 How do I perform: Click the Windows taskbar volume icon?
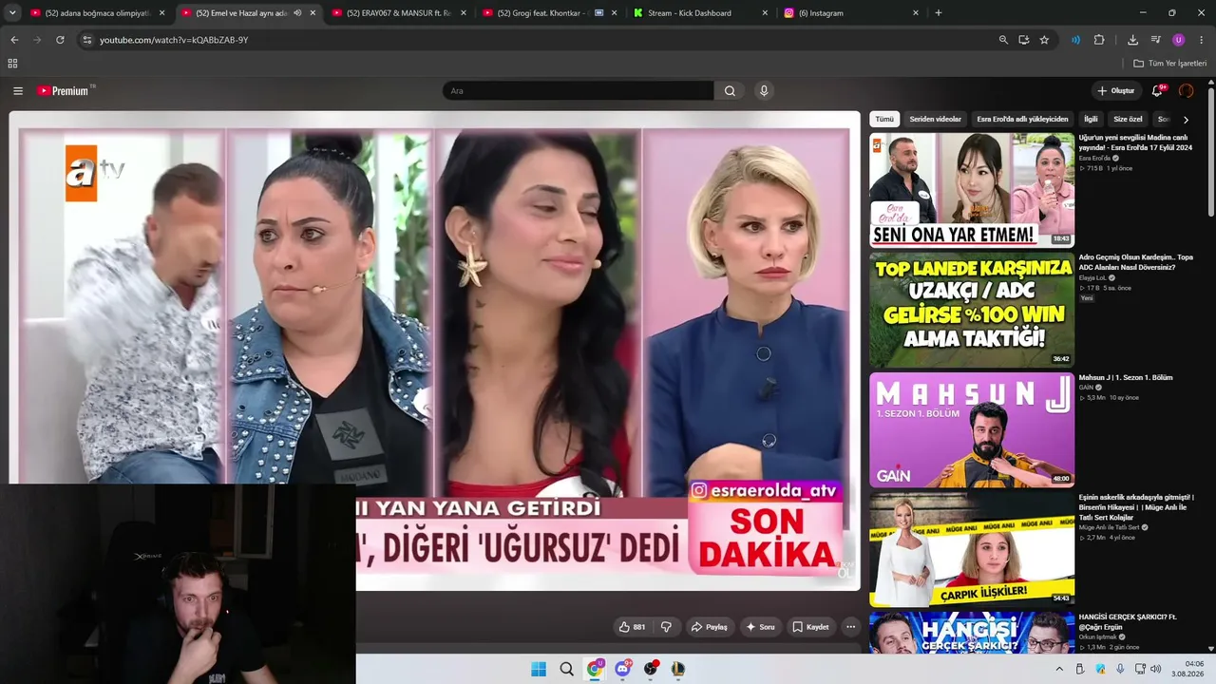point(1156,669)
